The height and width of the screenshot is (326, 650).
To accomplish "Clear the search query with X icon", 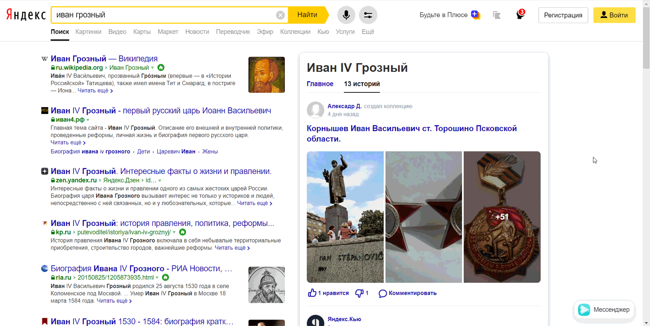I will [280, 15].
